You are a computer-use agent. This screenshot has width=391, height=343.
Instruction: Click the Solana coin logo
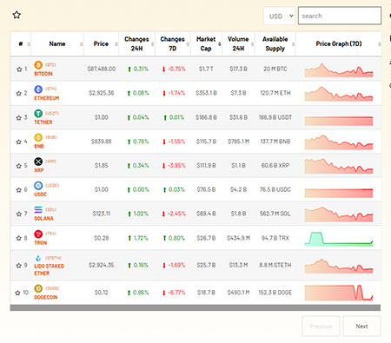[38, 209]
